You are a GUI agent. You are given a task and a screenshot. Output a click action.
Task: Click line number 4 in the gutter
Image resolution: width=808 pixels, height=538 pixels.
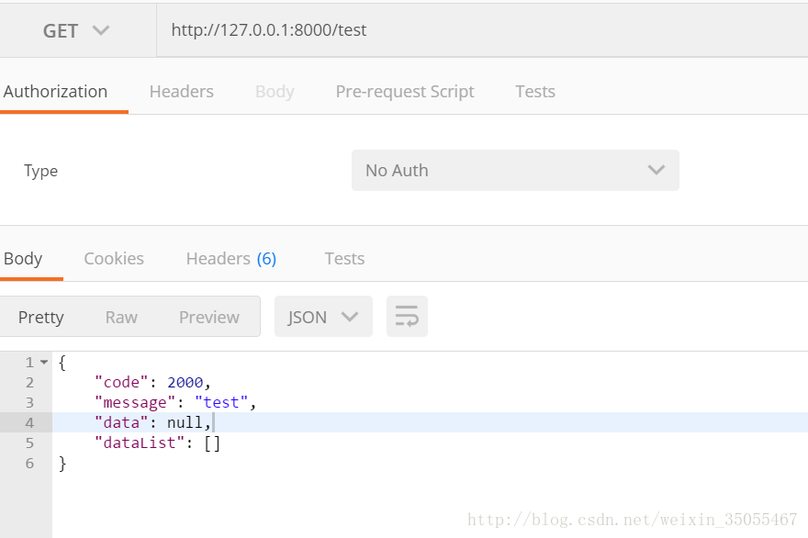(x=29, y=423)
